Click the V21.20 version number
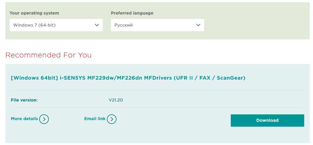Screen dimensions: 313x145 [116, 100]
